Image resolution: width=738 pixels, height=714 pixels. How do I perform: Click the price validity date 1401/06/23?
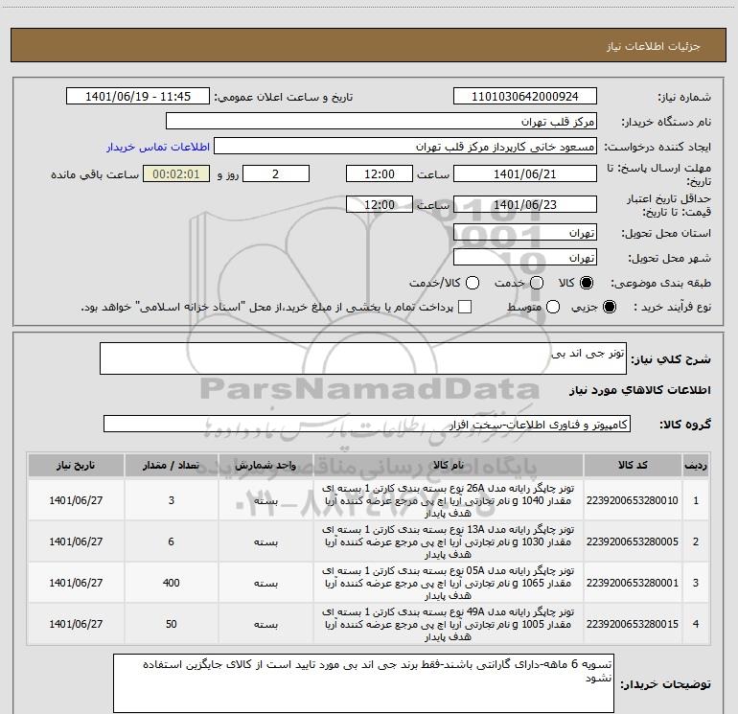pyautogui.click(x=525, y=205)
